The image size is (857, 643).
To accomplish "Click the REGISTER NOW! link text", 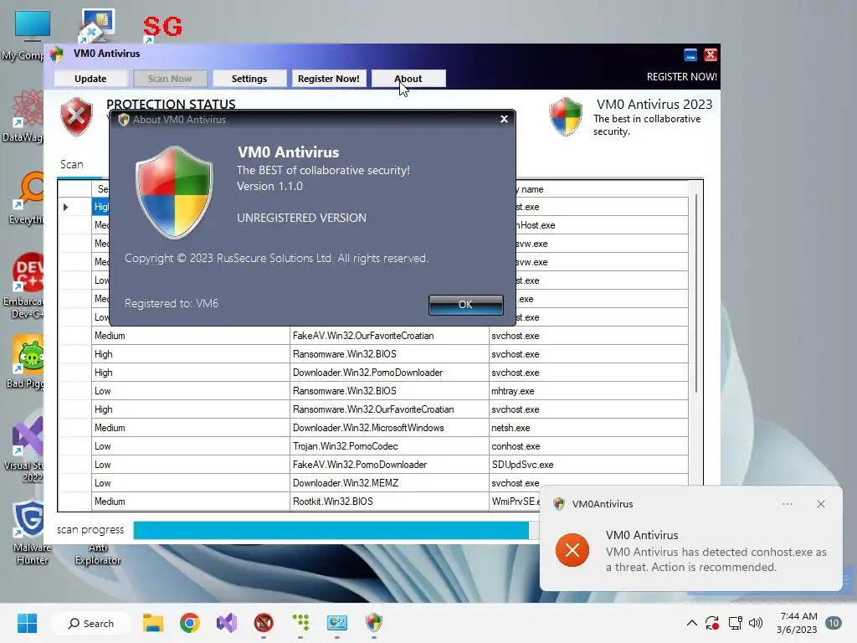I will tap(681, 77).
